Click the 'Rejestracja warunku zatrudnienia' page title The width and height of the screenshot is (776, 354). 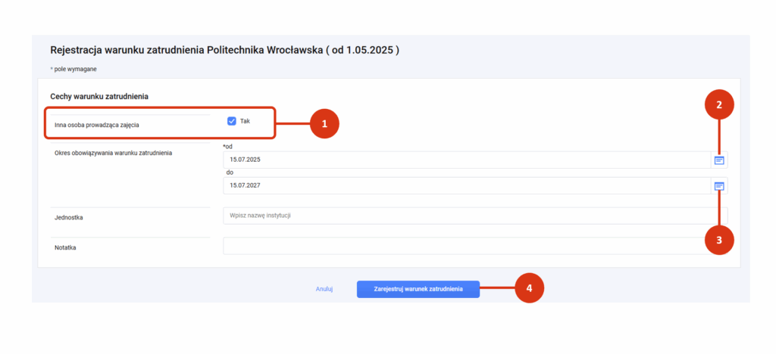[224, 51]
